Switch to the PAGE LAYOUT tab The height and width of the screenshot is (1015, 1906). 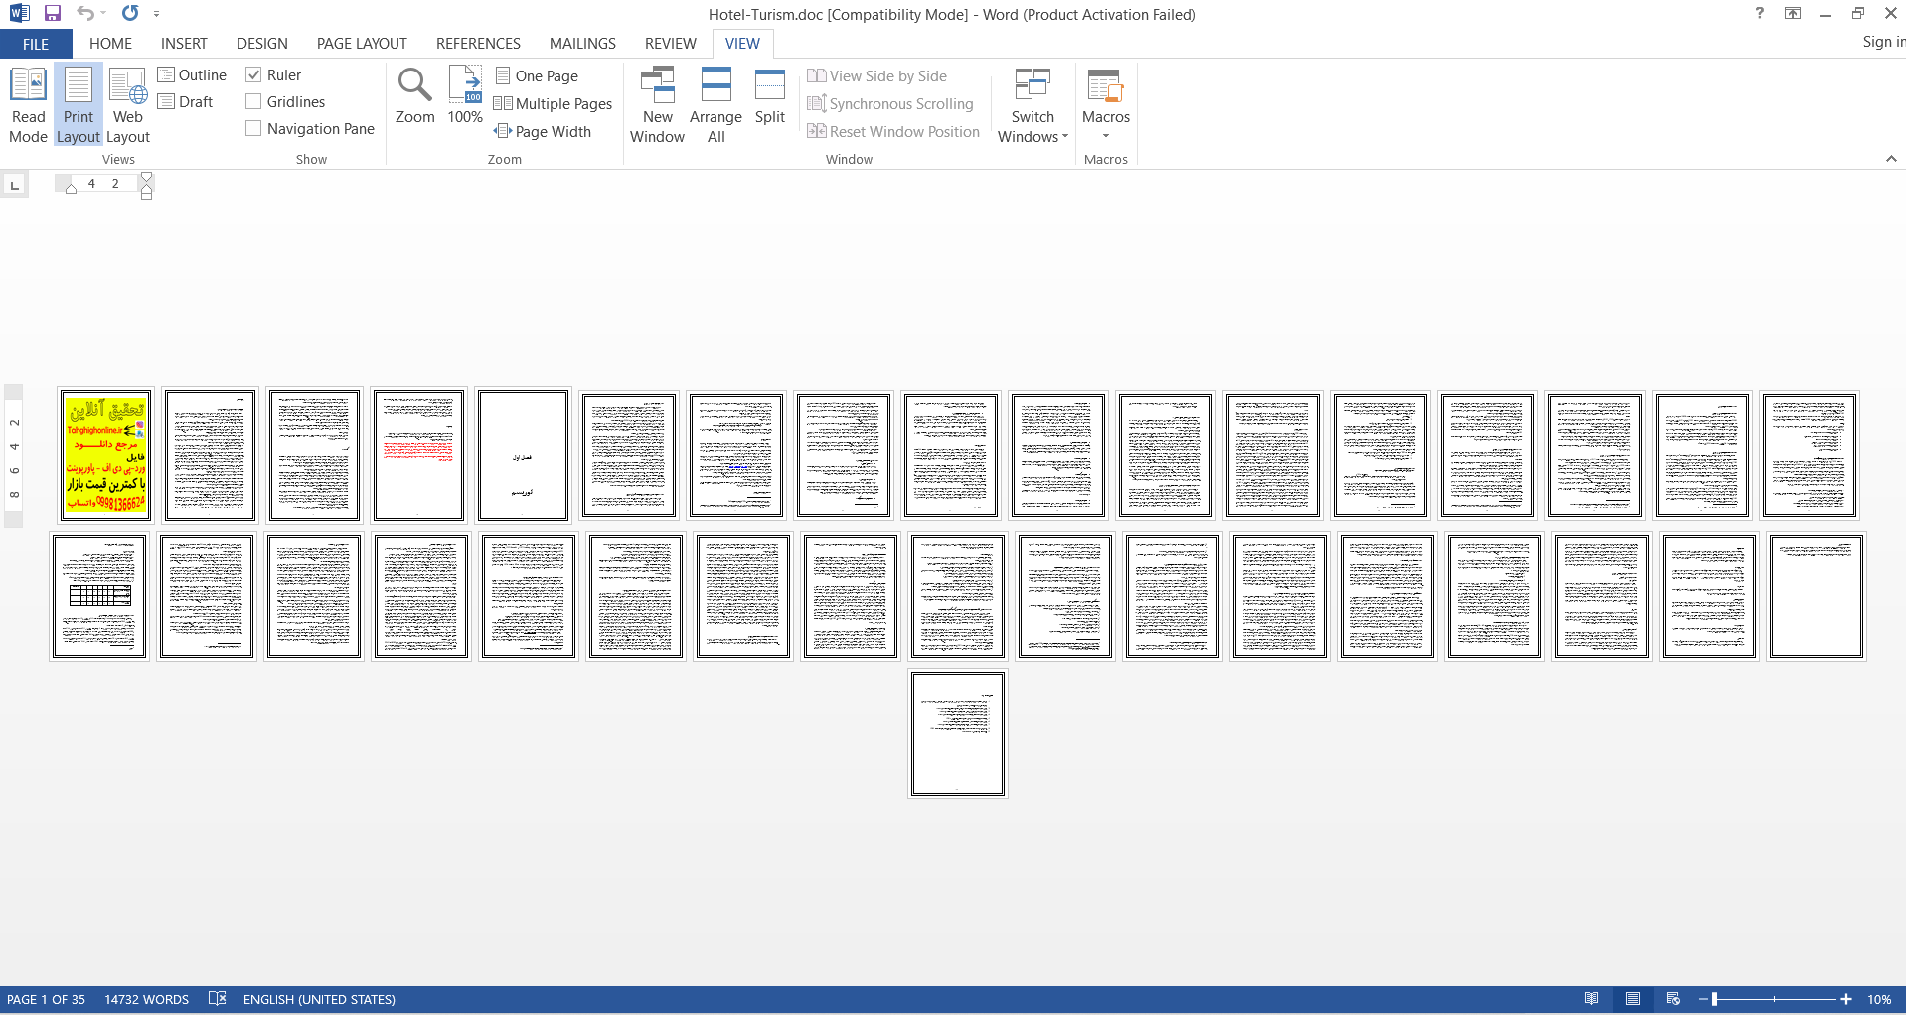pyautogui.click(x=362, y=44)
